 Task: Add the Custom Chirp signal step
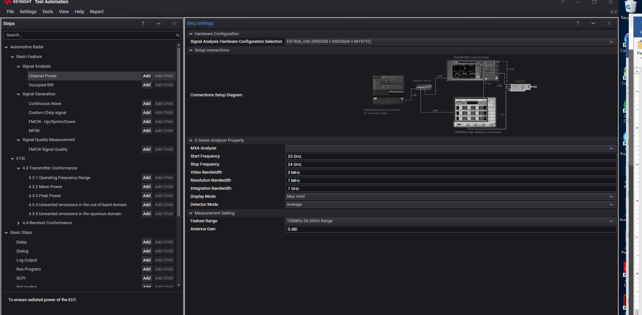(147, 113)
